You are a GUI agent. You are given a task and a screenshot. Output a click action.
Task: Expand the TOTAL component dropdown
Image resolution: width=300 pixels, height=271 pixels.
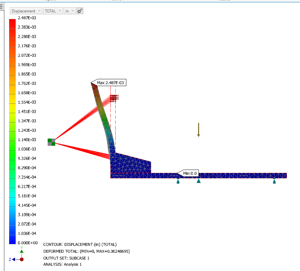pos(53,11)
